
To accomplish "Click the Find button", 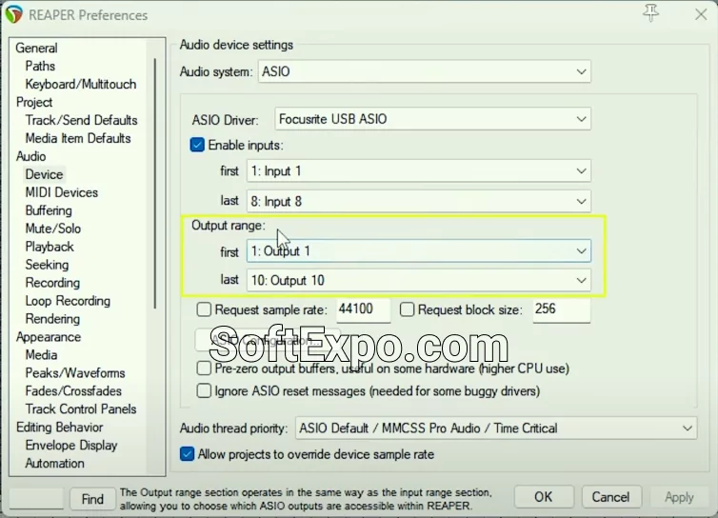I will tap(92, 498).
